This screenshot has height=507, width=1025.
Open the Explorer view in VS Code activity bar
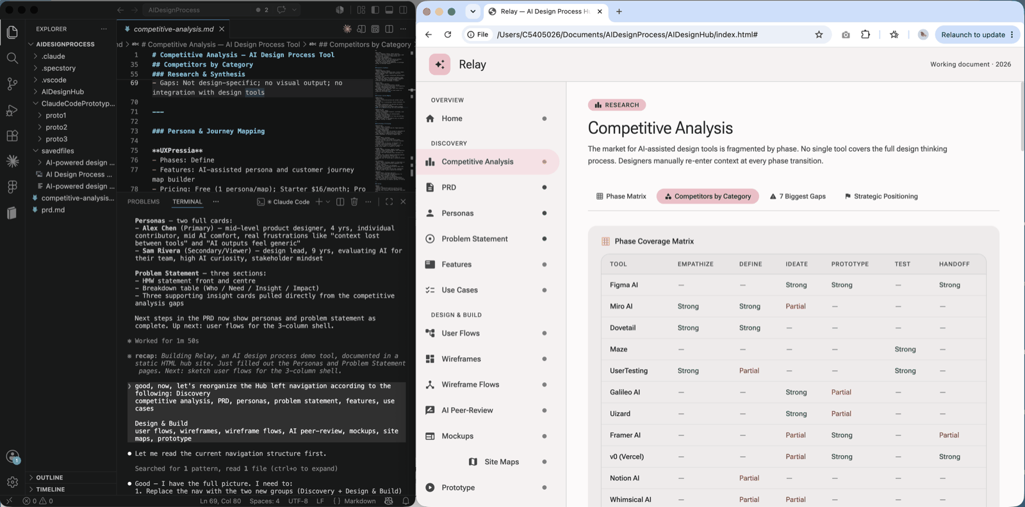(x=12, y=32)
